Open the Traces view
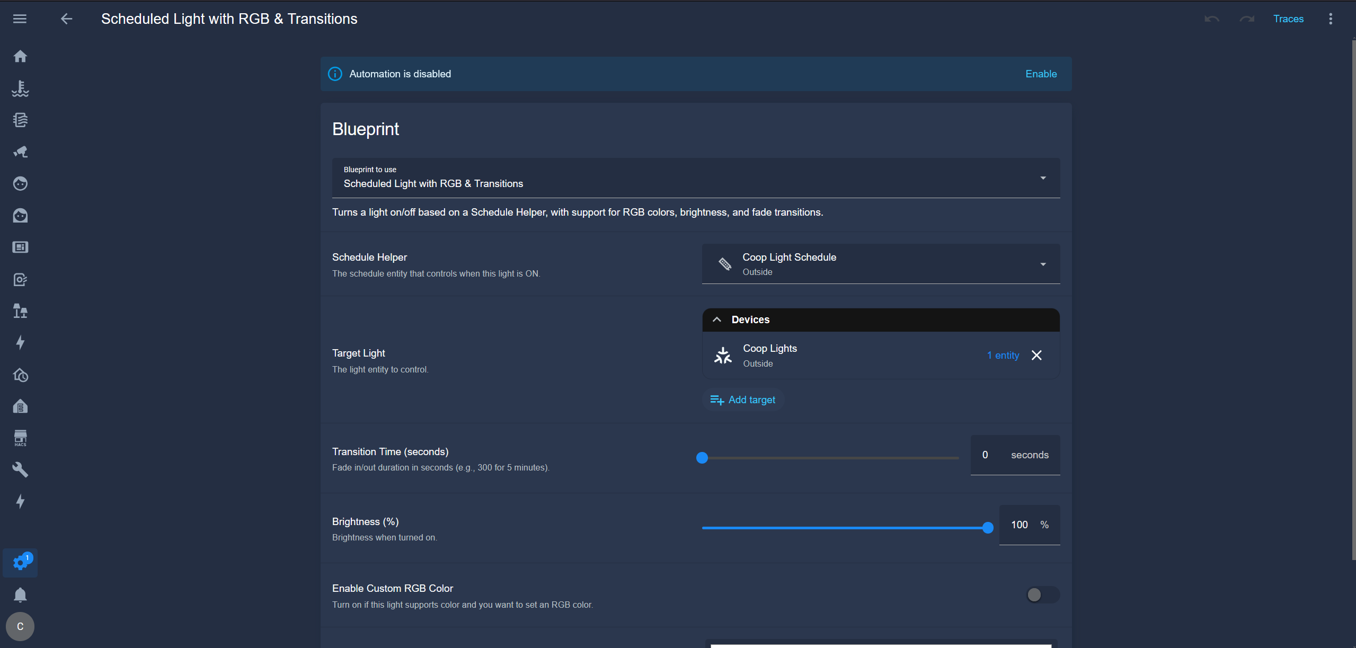The width and height of the screenshot is (1356, 648). coord(1288,19)
